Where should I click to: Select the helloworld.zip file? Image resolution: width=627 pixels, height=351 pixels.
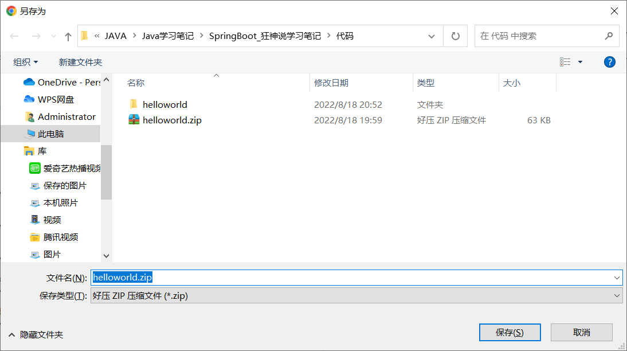click(x=172, y=120)
